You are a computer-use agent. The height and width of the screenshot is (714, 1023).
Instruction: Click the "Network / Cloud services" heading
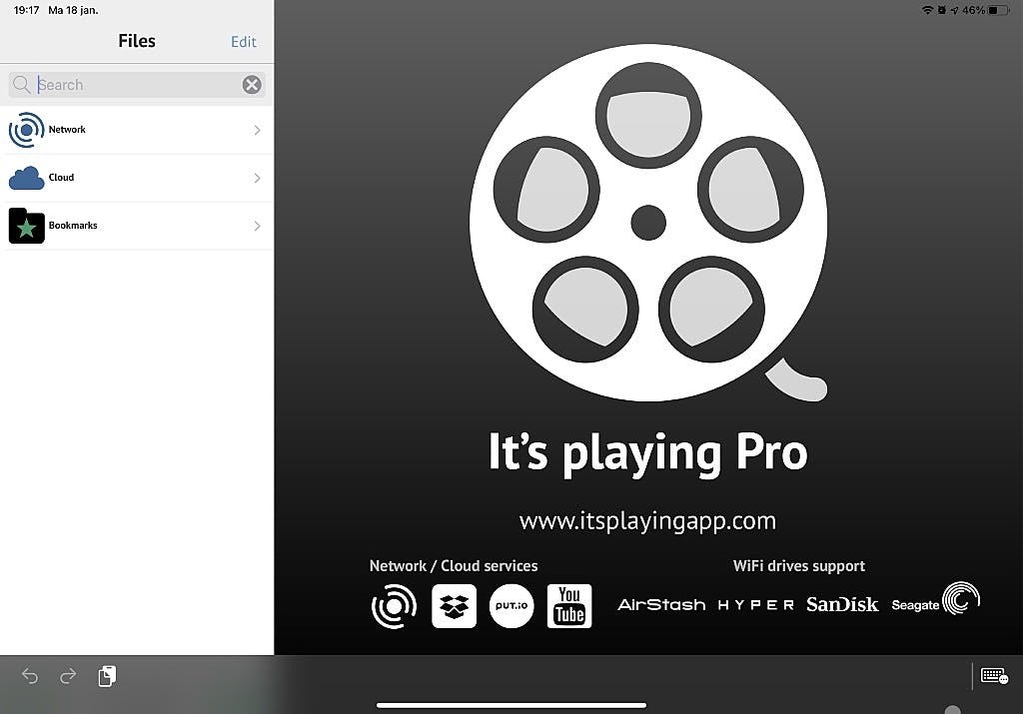coord(454,566)
